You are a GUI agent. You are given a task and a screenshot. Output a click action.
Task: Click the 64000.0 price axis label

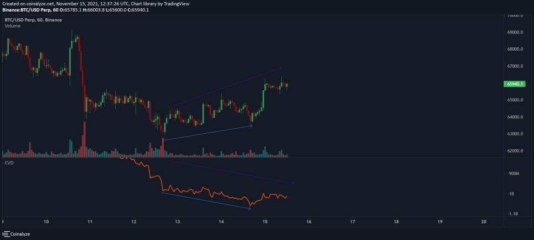tap(515, 117)
